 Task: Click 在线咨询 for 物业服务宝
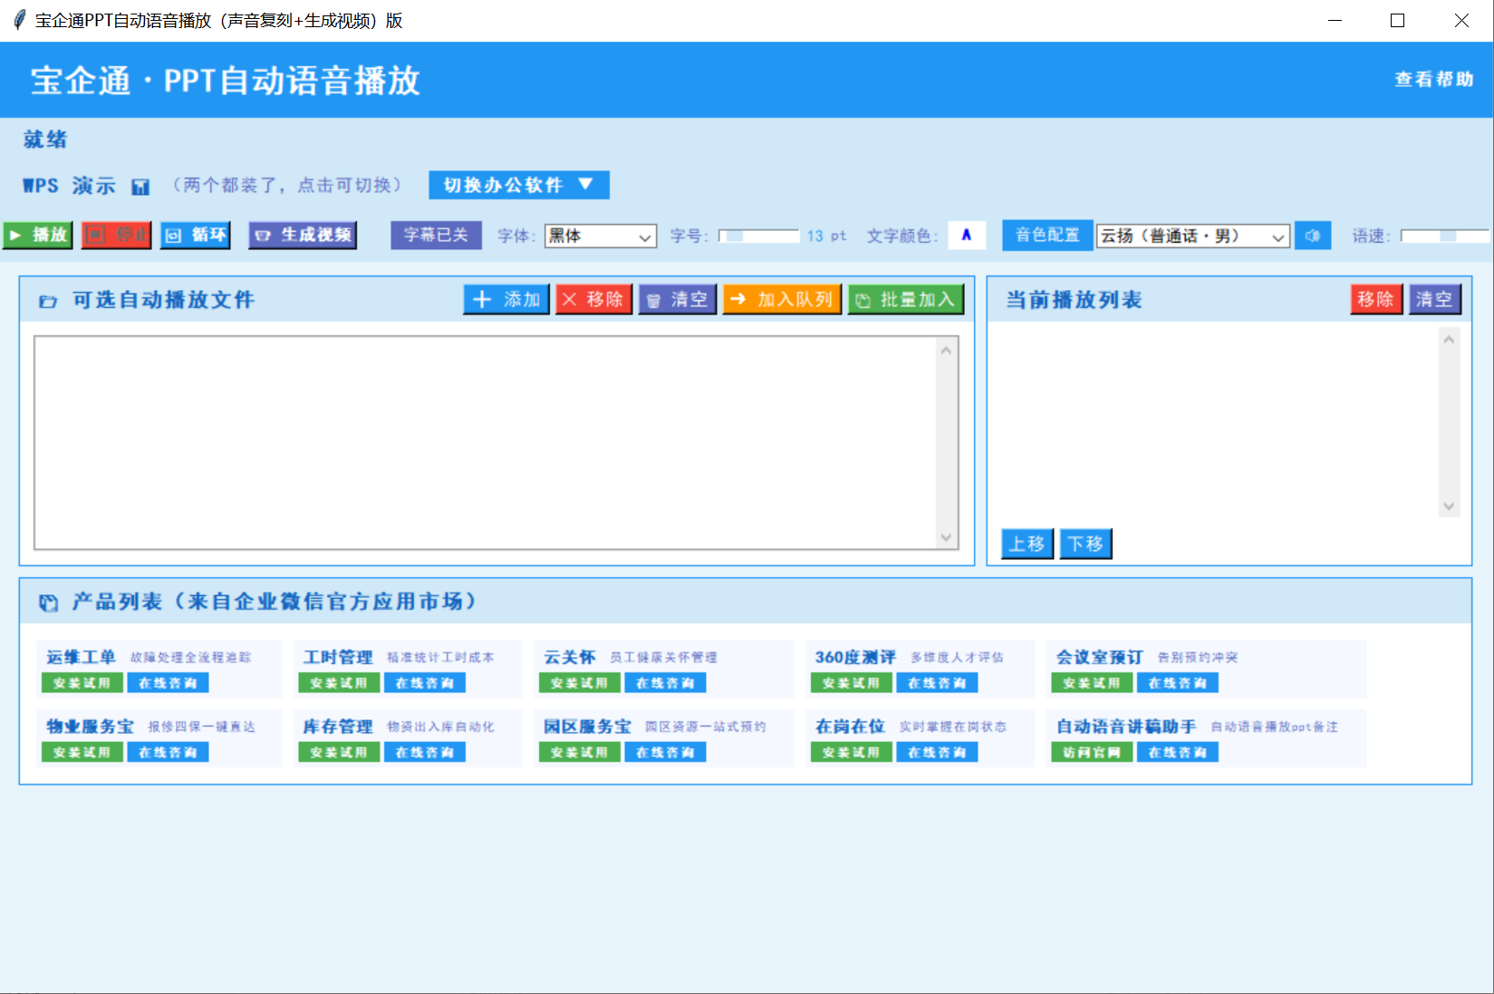pyautogui.click(x=168, y=752)
